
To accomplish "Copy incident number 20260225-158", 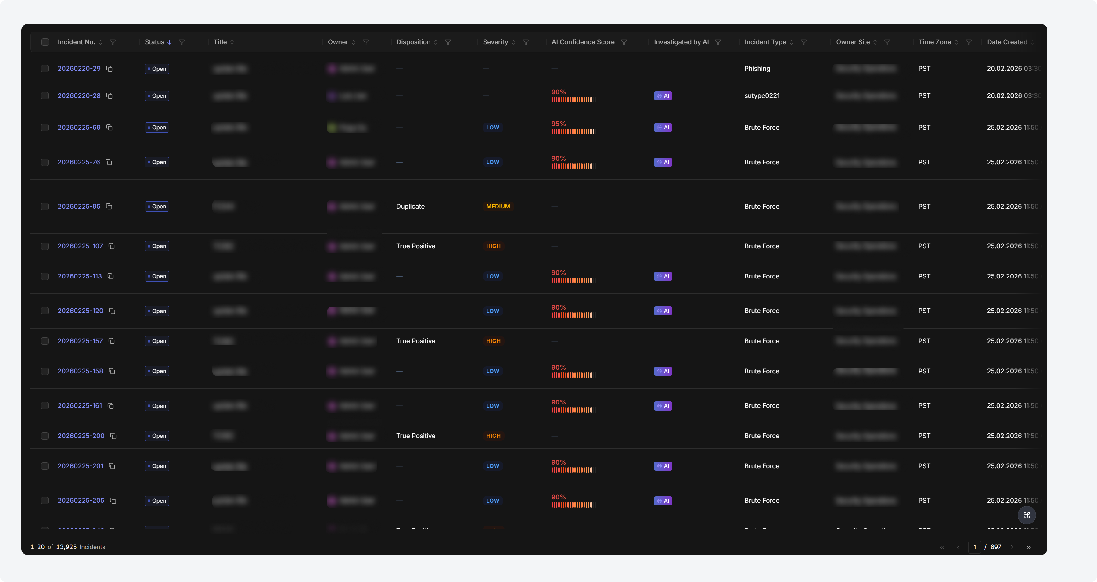I will click(x=112, y=371).
